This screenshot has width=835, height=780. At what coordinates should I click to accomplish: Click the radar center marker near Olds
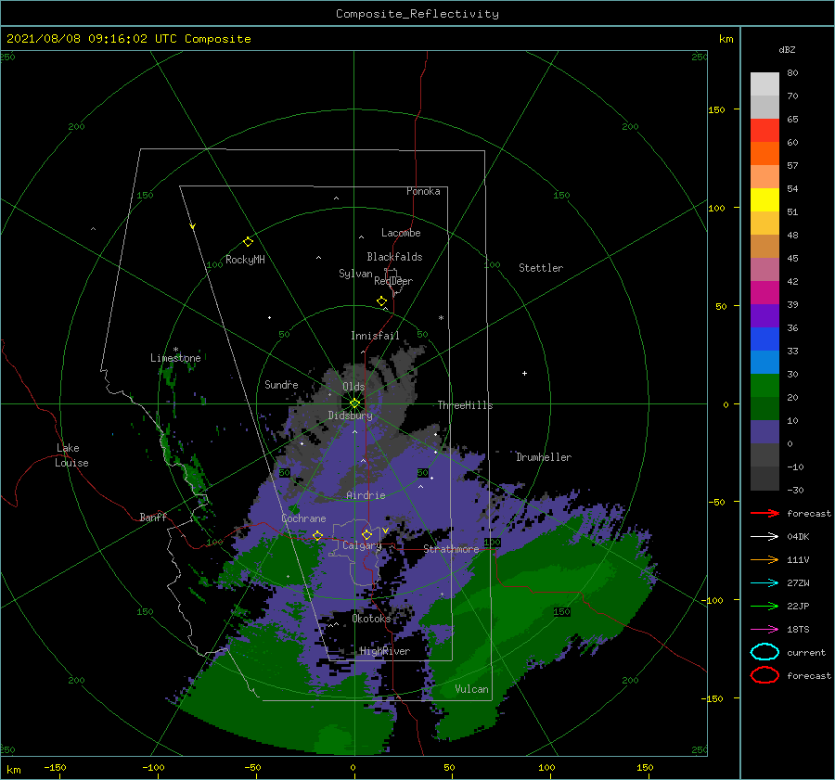[x=354, y=403]
